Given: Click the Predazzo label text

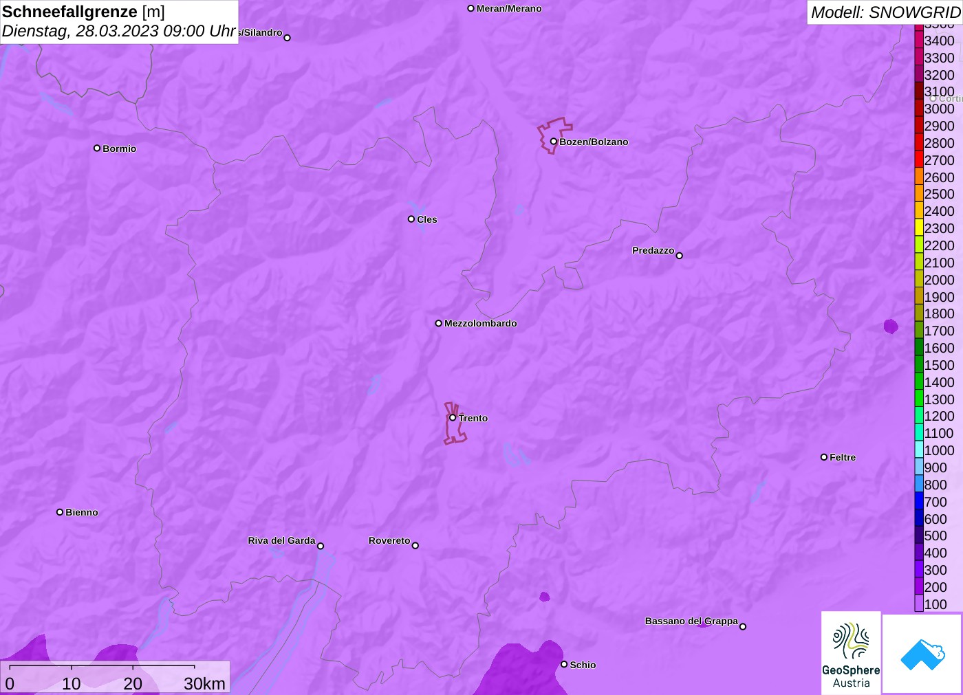Looking at the screenshot, I should click(x=653, y=250).
